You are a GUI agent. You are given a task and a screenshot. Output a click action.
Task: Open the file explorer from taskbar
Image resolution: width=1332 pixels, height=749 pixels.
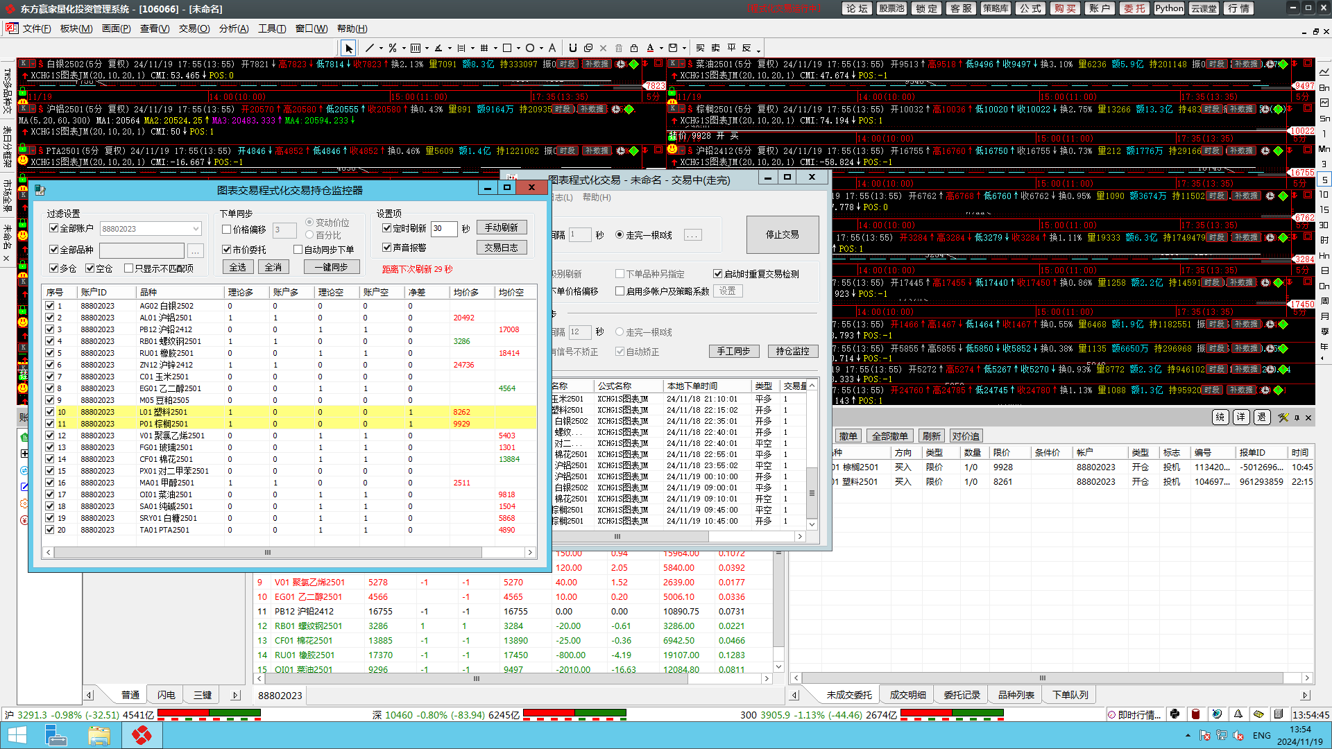(x=99, y=735)
